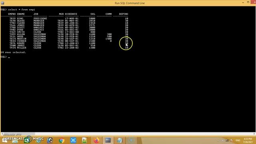Viewport: 256px width, 144px height.
Task: Click the HIREDATE column header
Action: 71,14
